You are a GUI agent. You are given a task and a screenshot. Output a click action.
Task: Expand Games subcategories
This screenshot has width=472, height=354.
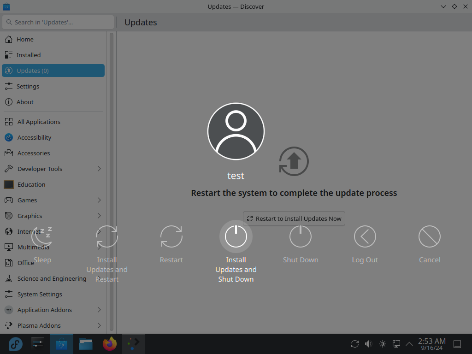pyautogui.click(x=99, y=200)
